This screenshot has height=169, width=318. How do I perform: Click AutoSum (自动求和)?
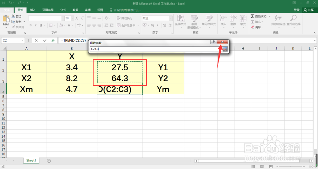259,16
